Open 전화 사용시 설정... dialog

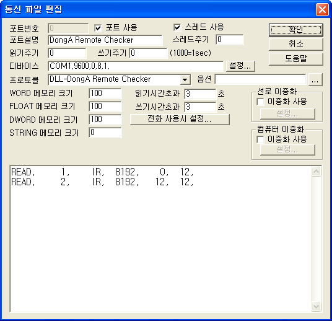click(x=180, y=119)
